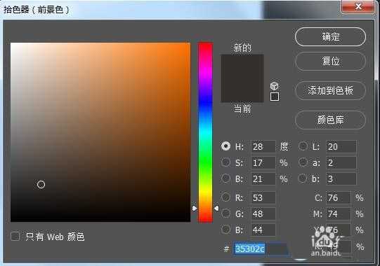
Task: Select the H hue radio button
Action: coord(226,146)
